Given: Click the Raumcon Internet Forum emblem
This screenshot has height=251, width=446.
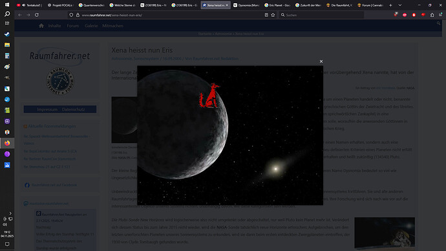Looking at the screenshot, I should 60,81.
